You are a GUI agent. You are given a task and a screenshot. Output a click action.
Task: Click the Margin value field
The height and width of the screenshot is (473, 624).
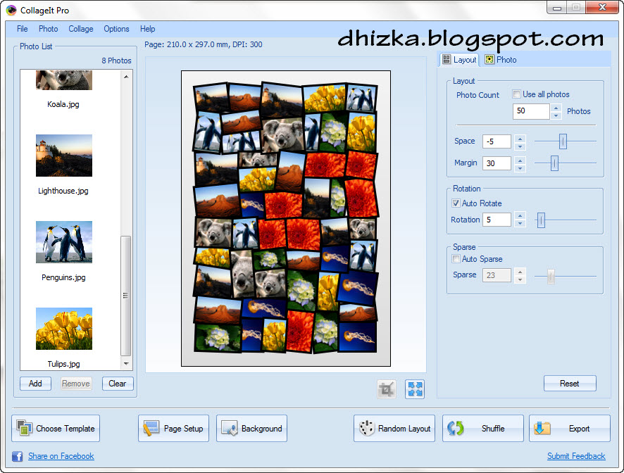[x=497, y=163]
